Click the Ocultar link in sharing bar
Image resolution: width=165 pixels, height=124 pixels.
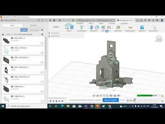(122, 100)
